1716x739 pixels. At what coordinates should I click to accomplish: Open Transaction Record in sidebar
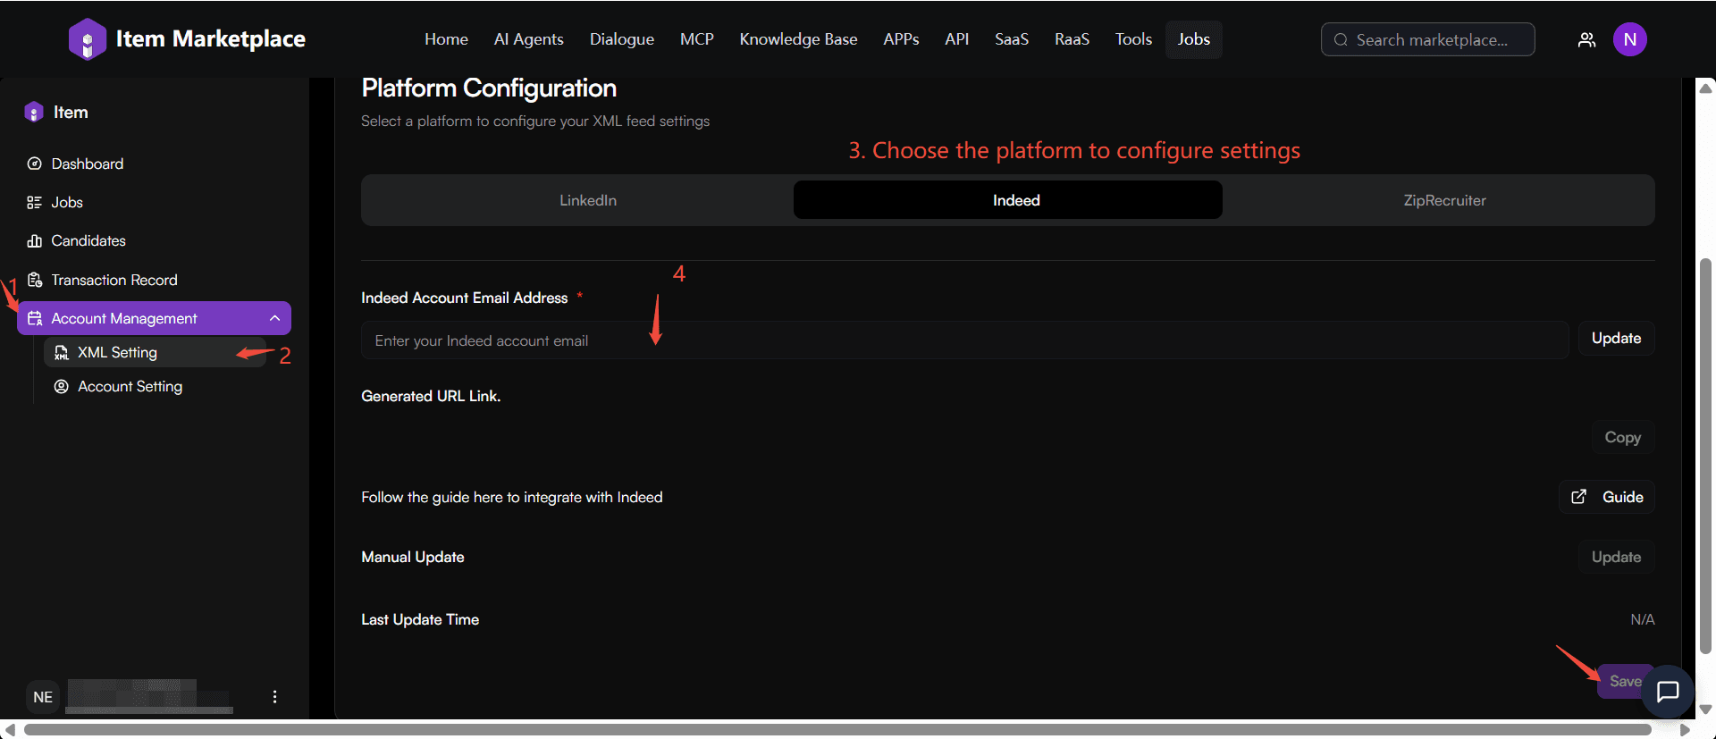(114, 280)
